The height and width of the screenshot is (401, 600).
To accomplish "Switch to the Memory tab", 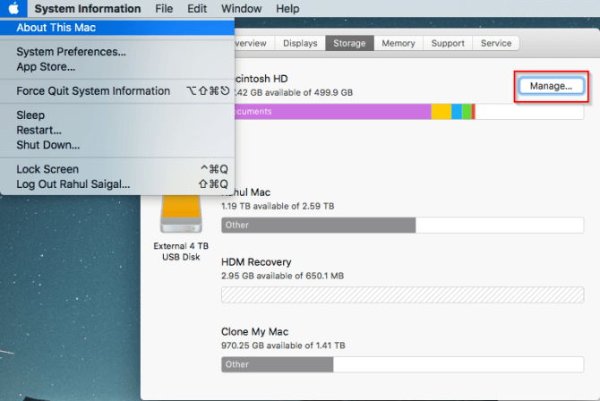I will (x=398, y=43).
